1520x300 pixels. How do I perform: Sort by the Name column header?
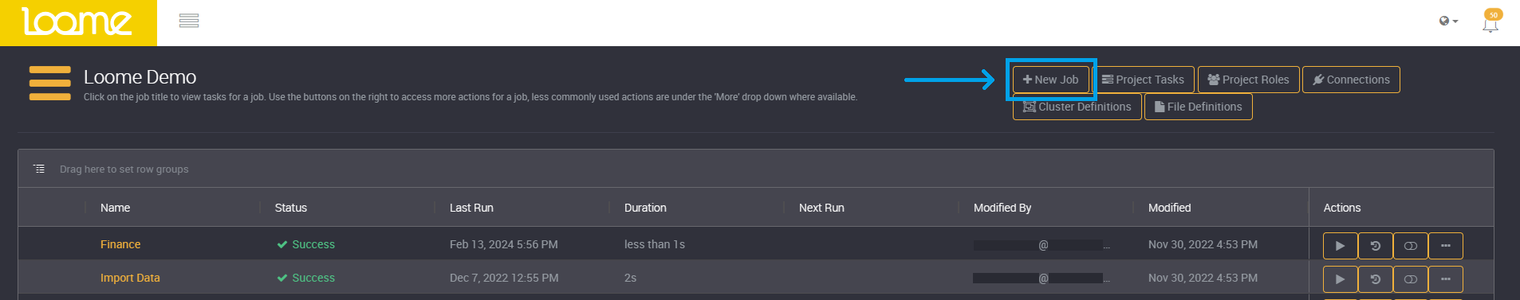point(115,208)
